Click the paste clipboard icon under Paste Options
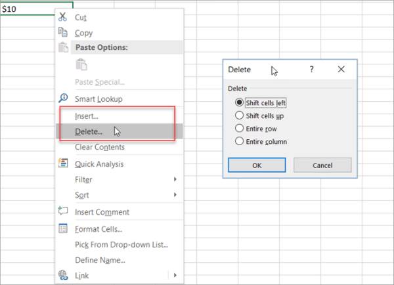Image resolution: width=394 pixels, height=285 pixels. coord(81,64)
